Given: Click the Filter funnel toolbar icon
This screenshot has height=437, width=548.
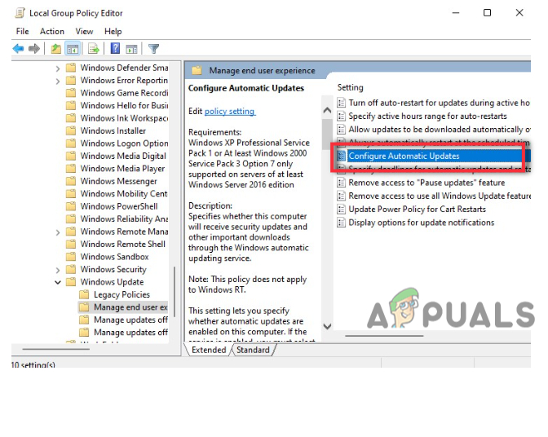Looking at the screenshot, I should (153, 49).
